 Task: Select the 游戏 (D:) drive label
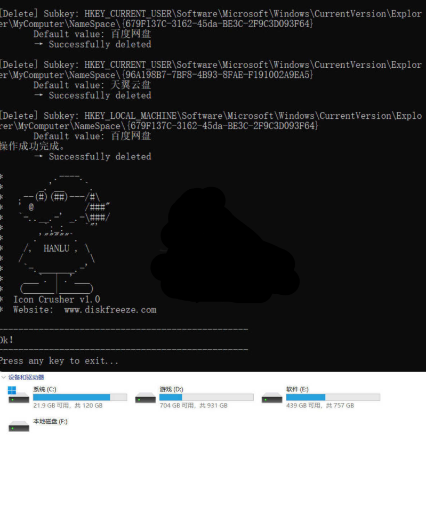(x=171, y=389)
